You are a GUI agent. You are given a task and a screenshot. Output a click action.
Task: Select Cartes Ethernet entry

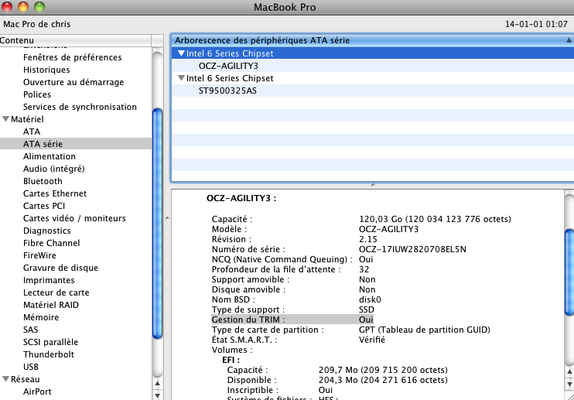[x=55, y=193]
